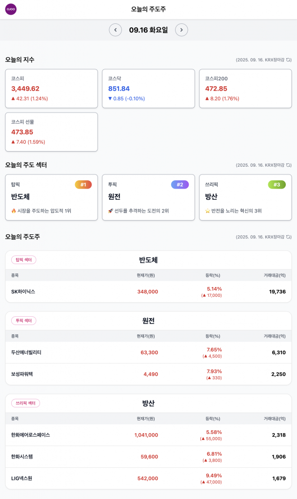
Task: Click the 탑픽 섹터 tag label
Action: (23, 260)
